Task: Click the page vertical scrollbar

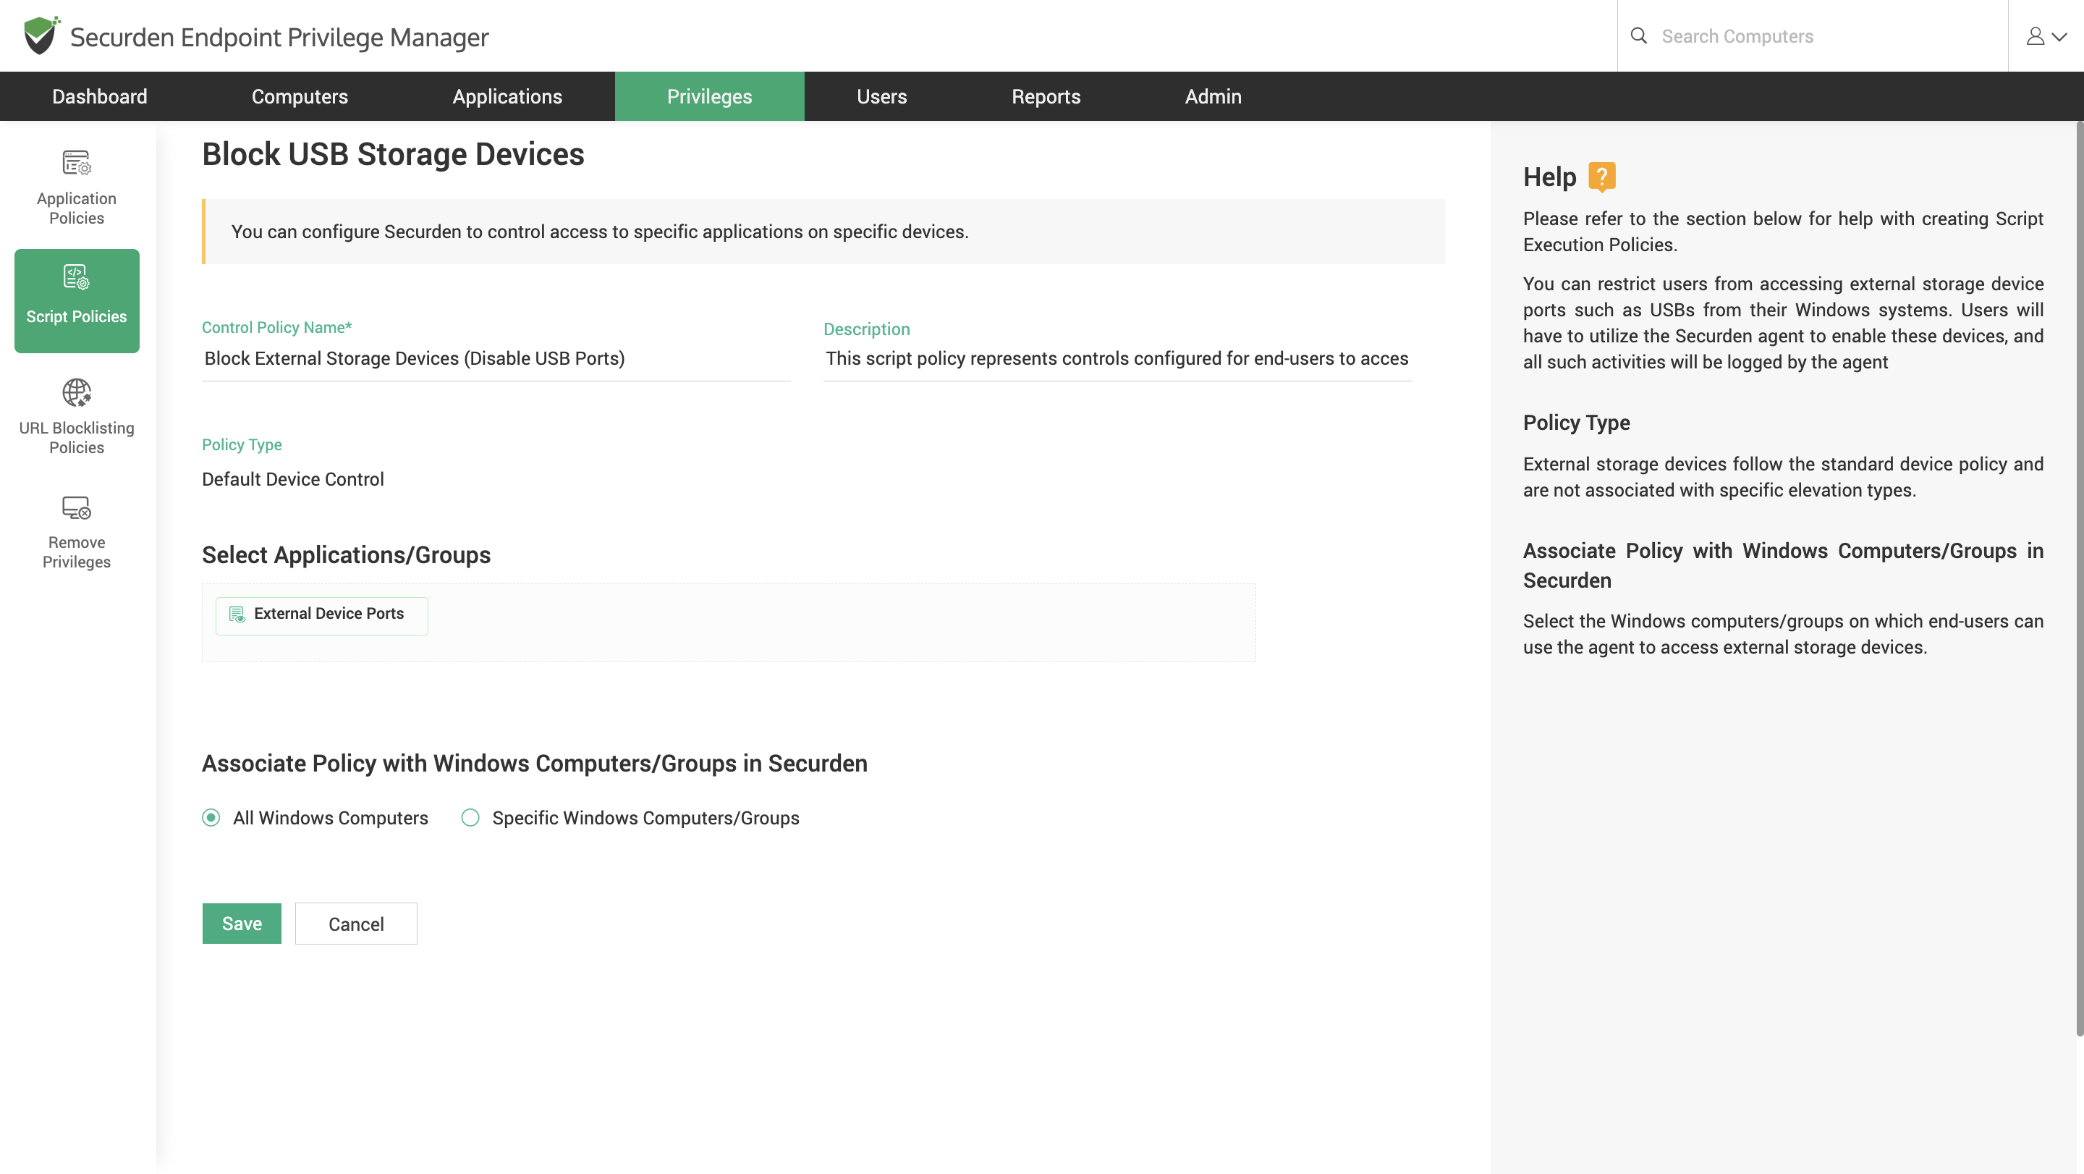Action: coord(2078,578)
